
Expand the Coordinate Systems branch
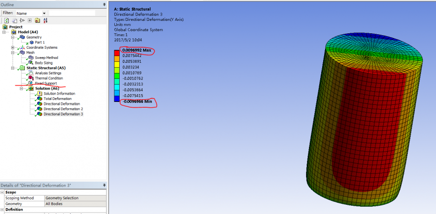point(13,47)
